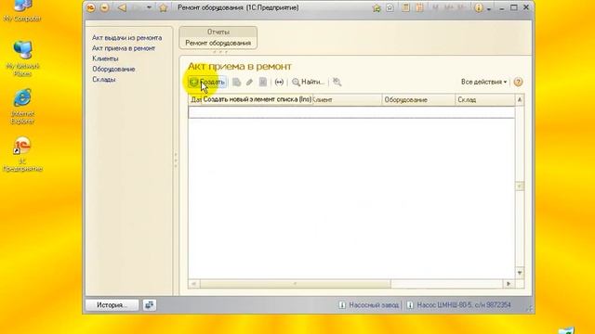
Task: Click the orange help question mark icon
Action: (518, 82)
